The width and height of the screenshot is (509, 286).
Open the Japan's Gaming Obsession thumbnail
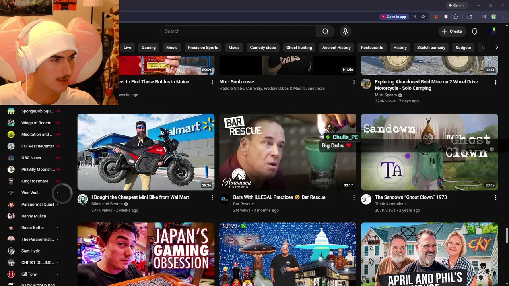tap(146, 254)
